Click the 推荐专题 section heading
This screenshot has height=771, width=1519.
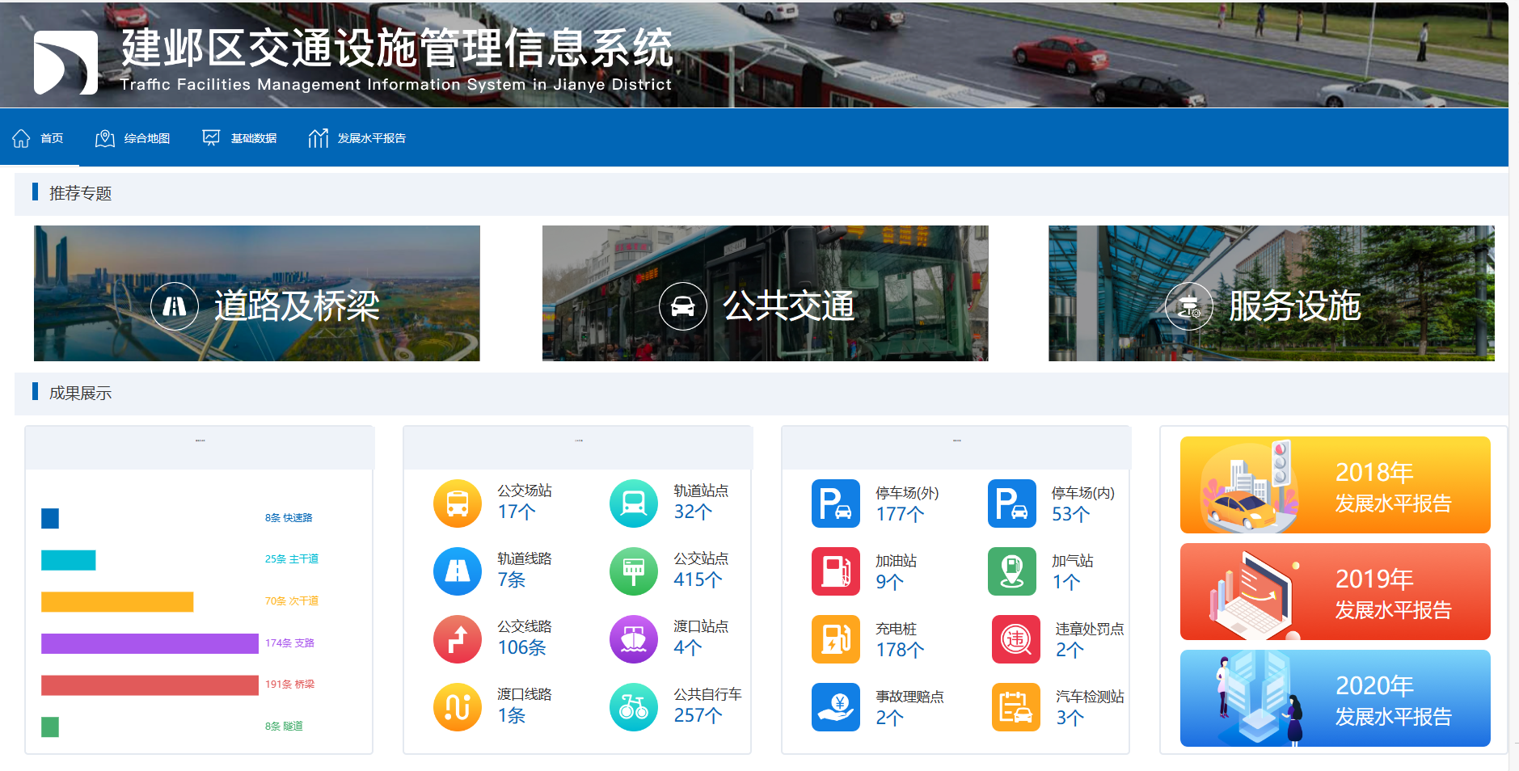coord(80,193)
